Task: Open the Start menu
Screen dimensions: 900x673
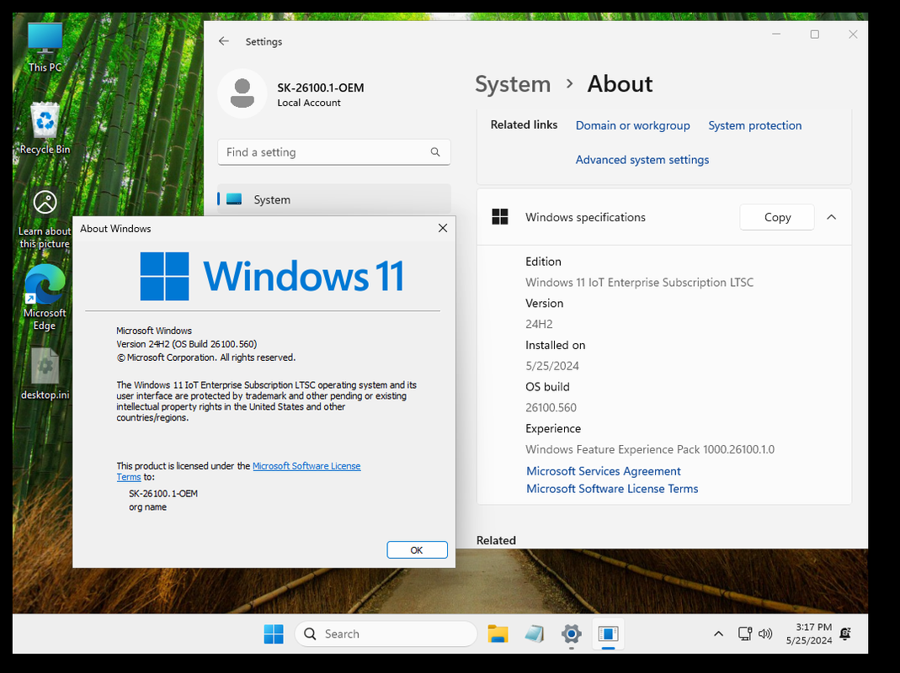Action: pyautogui.click(x=274, y=634)
